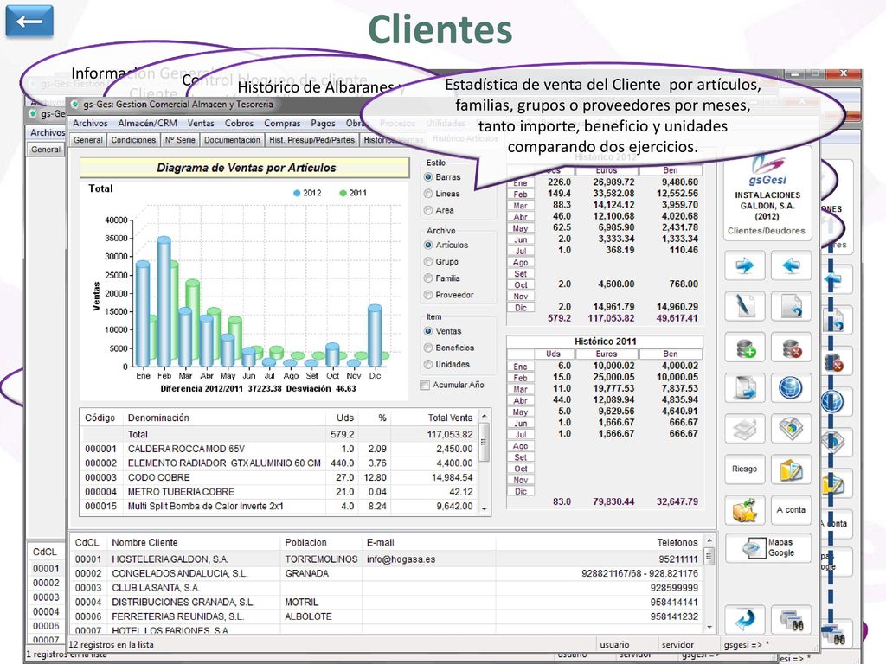Viewport: 886px width, 664px height.
Task: Select Multi Split Bomba de Calor row
Action: click(279, 507)
